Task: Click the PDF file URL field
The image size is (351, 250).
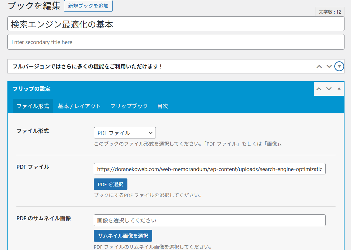Action: 209,169
